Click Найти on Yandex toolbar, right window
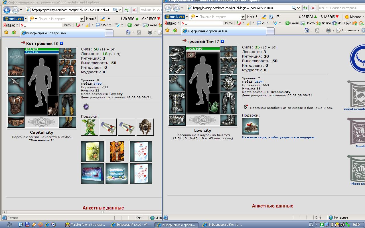The height and width of the screenshot is (228, 365). 228,23
